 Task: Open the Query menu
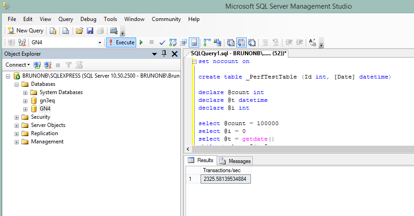66,19
